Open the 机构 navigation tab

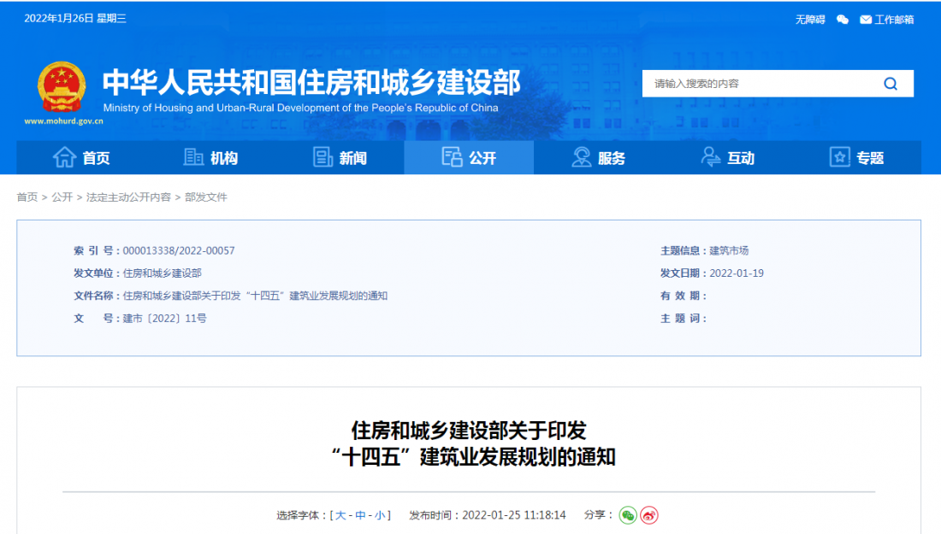point(210,157)
